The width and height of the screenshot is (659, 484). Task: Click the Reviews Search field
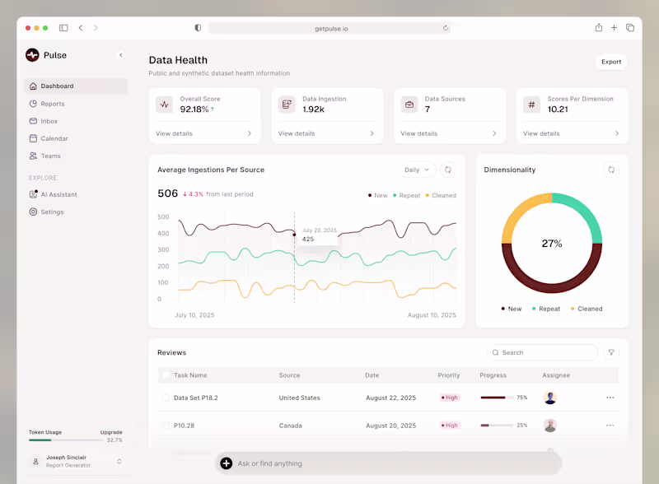click(542, 352)
